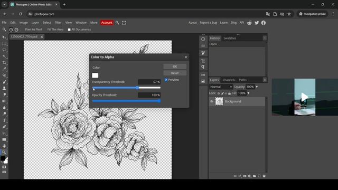
Task: Select the Type tool
Action: (4, 120)
